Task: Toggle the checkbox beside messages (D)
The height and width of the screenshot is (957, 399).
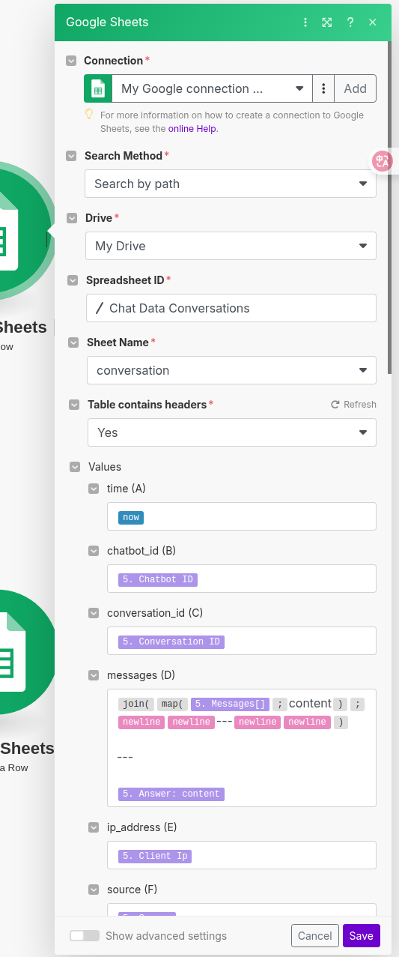Action: pos(94,675)
